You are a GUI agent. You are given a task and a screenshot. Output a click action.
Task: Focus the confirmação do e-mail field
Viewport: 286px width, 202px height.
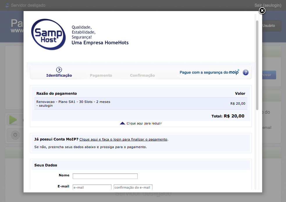[x=133, y=187]
